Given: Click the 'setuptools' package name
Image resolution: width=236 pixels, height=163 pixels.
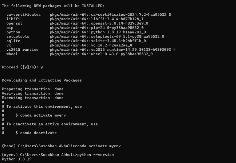Looking at the screenshot, I should click(x=18, y=37).
